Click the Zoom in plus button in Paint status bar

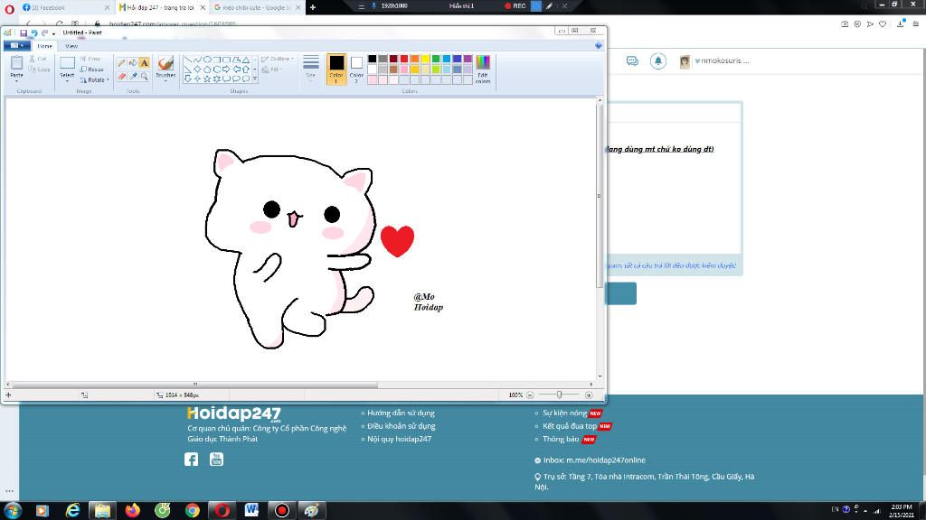click(x=589, y=395)
